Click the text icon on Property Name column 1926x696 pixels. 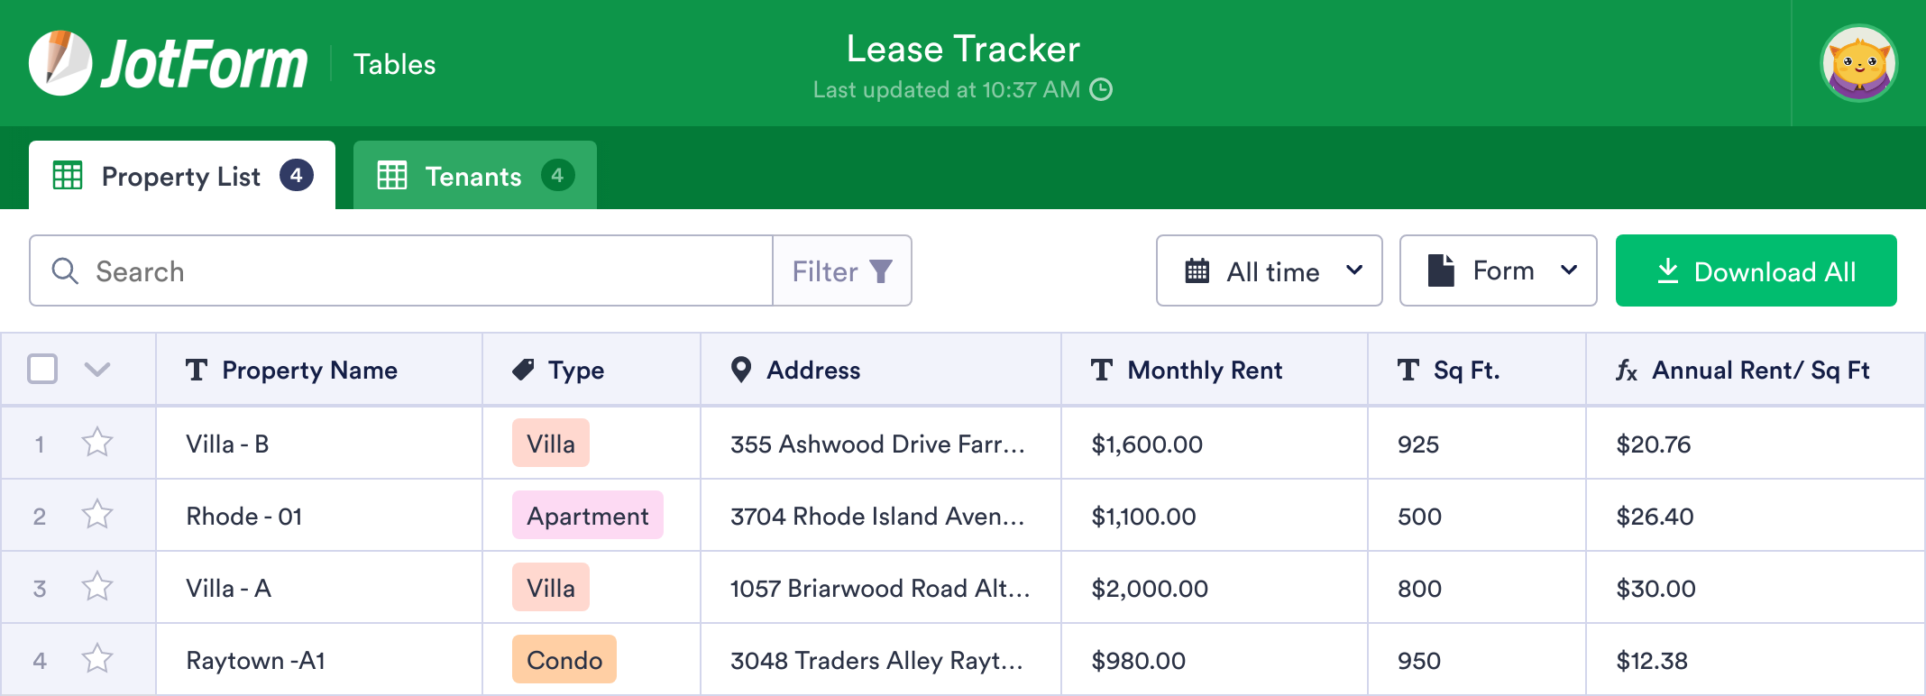coord(197,370)
